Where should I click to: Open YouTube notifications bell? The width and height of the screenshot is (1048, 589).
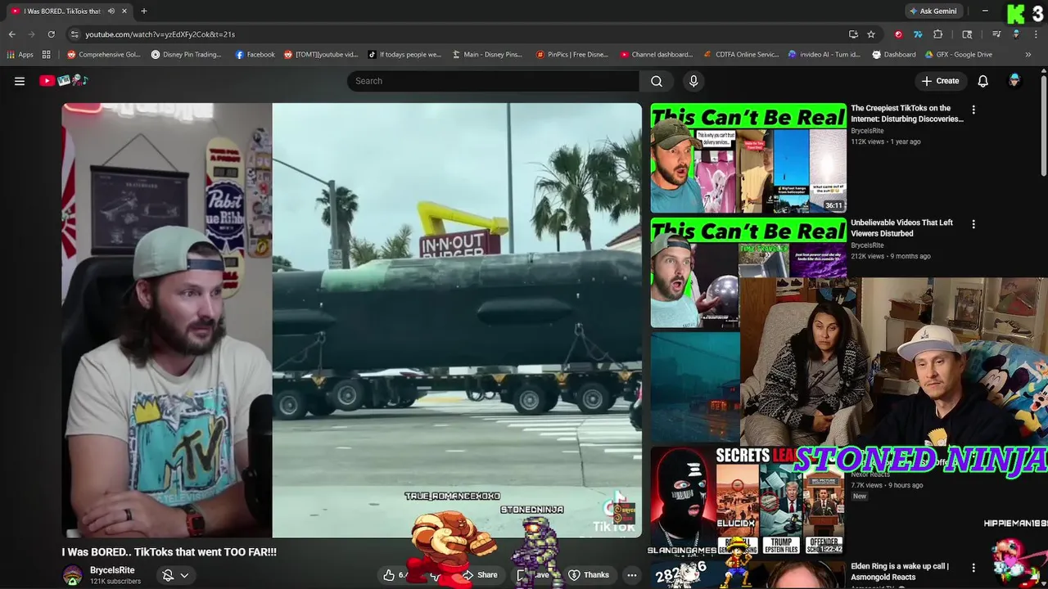[x=983, y=81]
